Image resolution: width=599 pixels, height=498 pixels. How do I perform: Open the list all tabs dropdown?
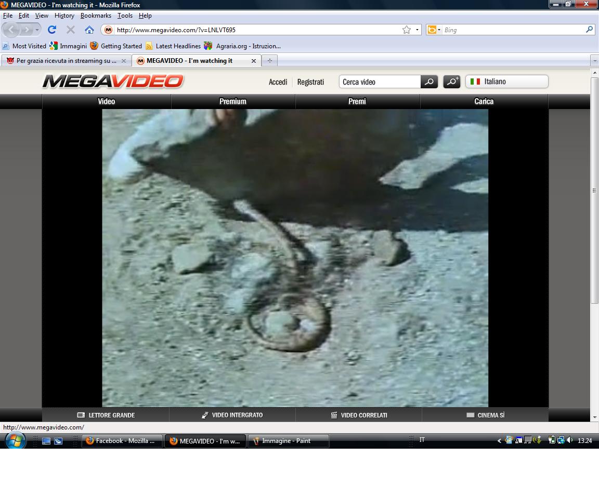(594, 61)
